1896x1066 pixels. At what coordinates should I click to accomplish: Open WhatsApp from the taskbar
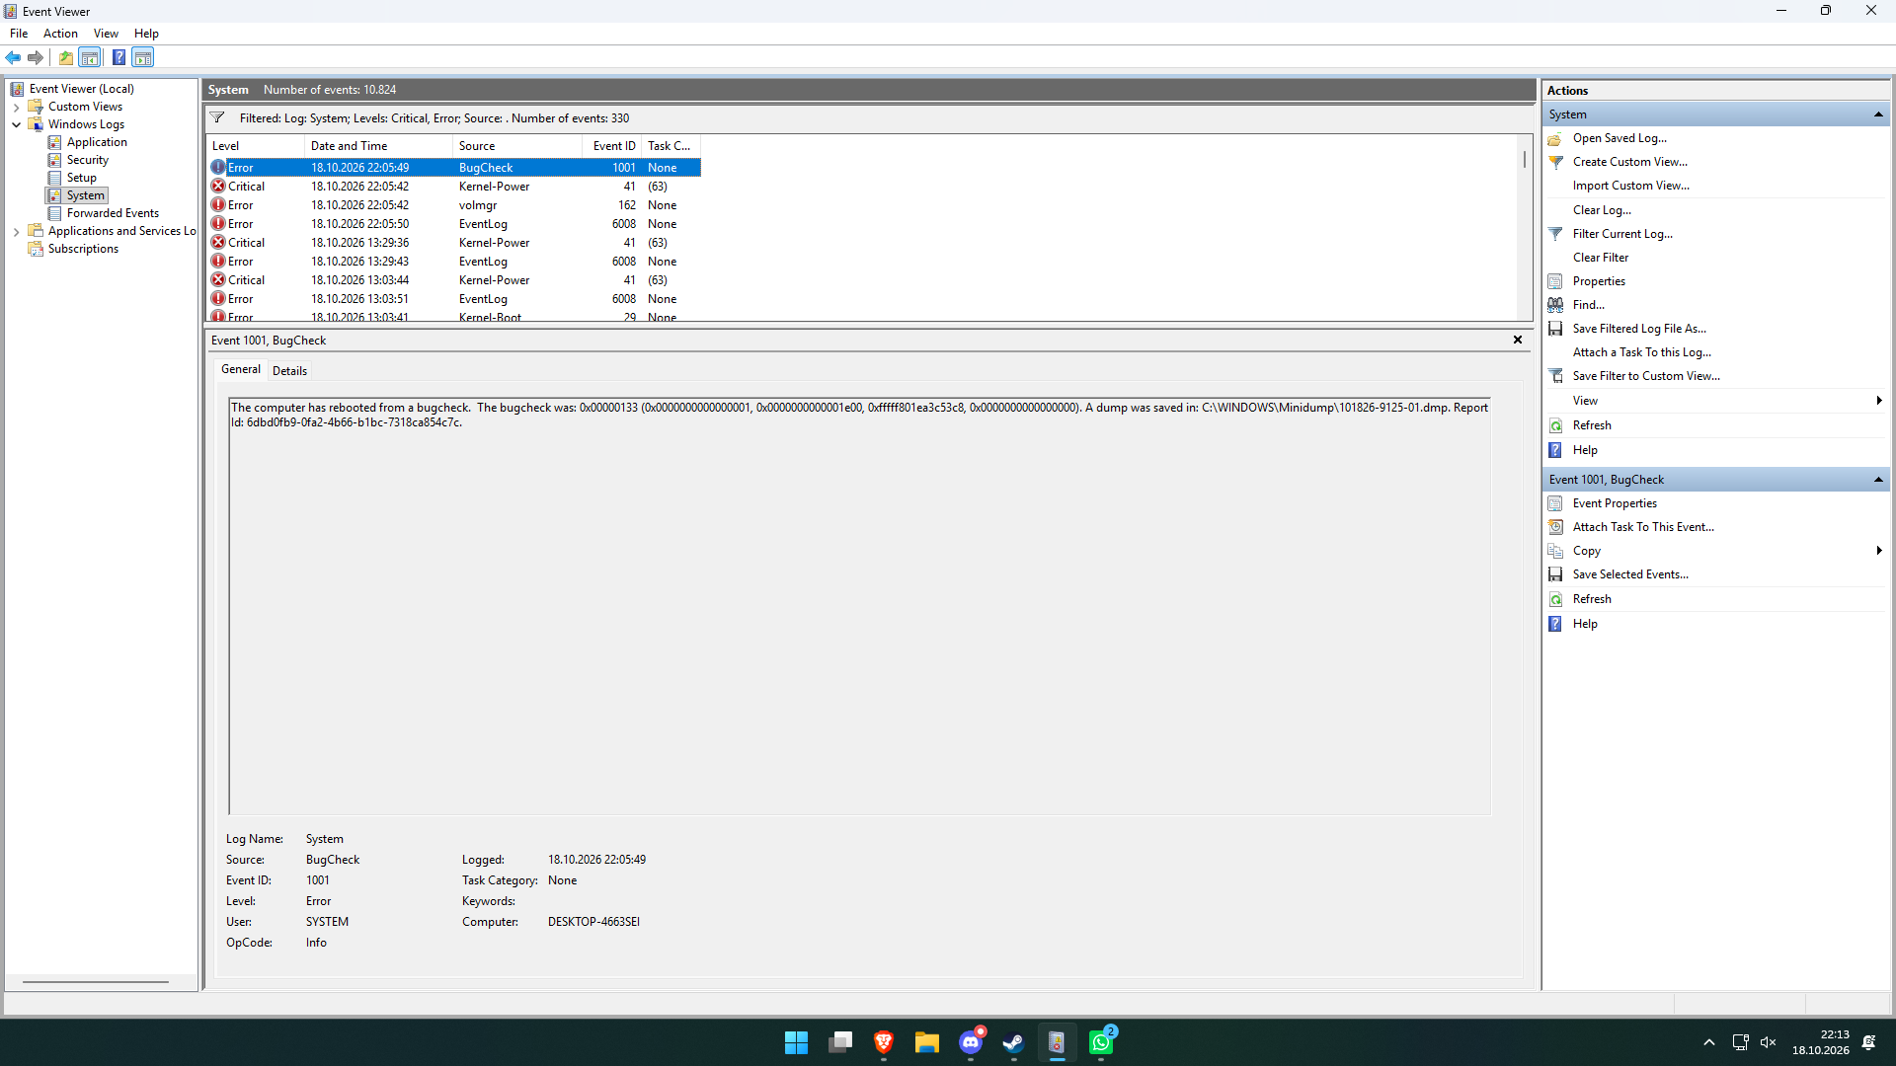point(1101,1042)
